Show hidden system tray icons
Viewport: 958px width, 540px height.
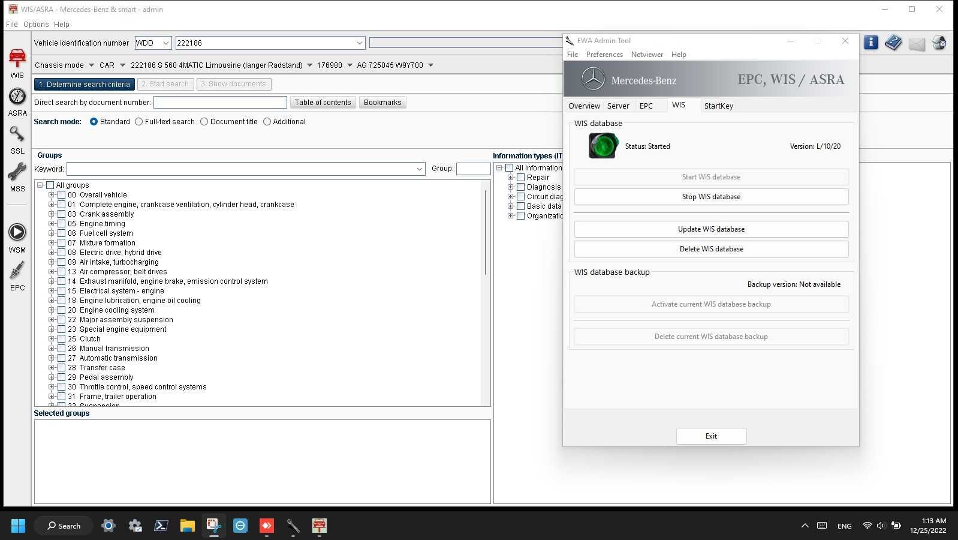[805, 526]
